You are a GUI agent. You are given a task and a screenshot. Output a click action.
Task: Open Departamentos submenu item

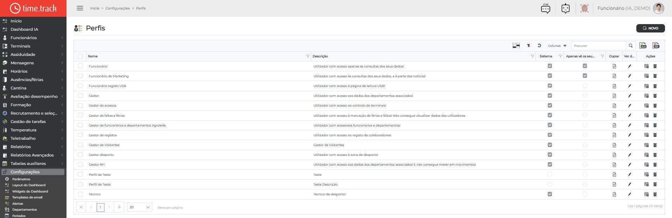point(24,210)
